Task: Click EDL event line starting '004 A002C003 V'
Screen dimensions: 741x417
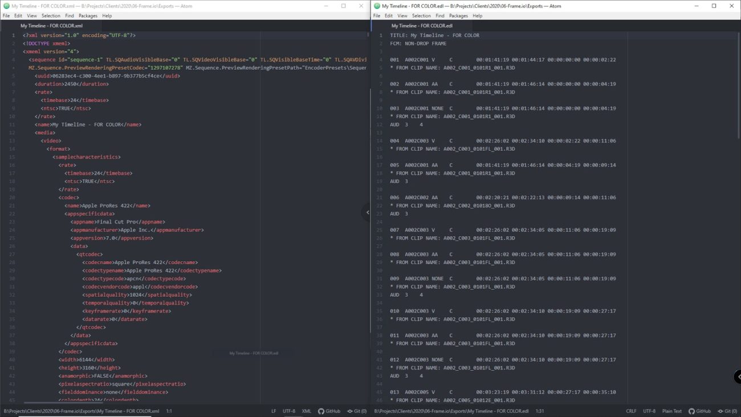Action: tap(503, 141)
